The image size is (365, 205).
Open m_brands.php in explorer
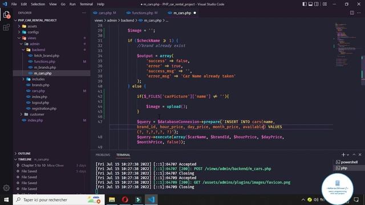[x=45, y=67]
